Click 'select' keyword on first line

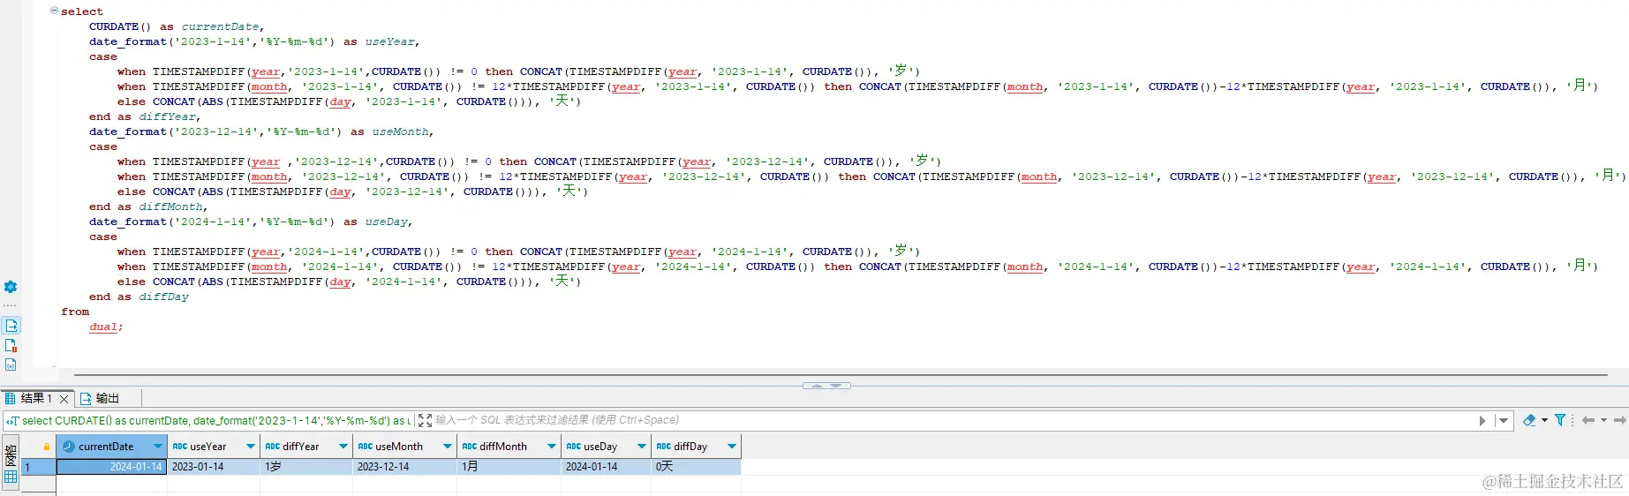click(x=82, y=11)
